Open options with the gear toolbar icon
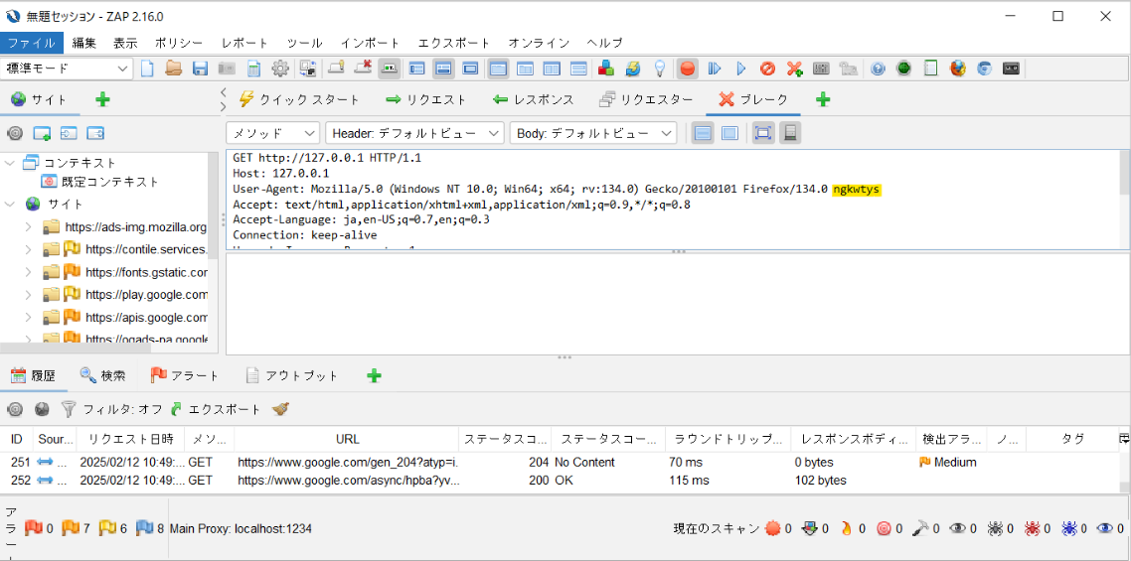This screenshot has height=561, width=1131. [x=280, y=69]
